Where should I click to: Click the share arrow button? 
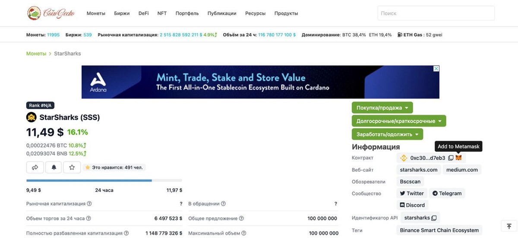point(35,167)
